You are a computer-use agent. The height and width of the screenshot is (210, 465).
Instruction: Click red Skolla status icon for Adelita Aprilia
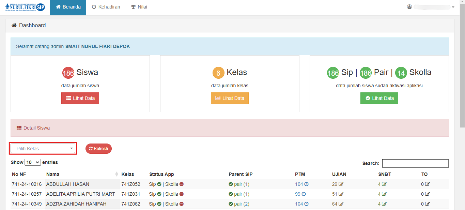point(182,194)
